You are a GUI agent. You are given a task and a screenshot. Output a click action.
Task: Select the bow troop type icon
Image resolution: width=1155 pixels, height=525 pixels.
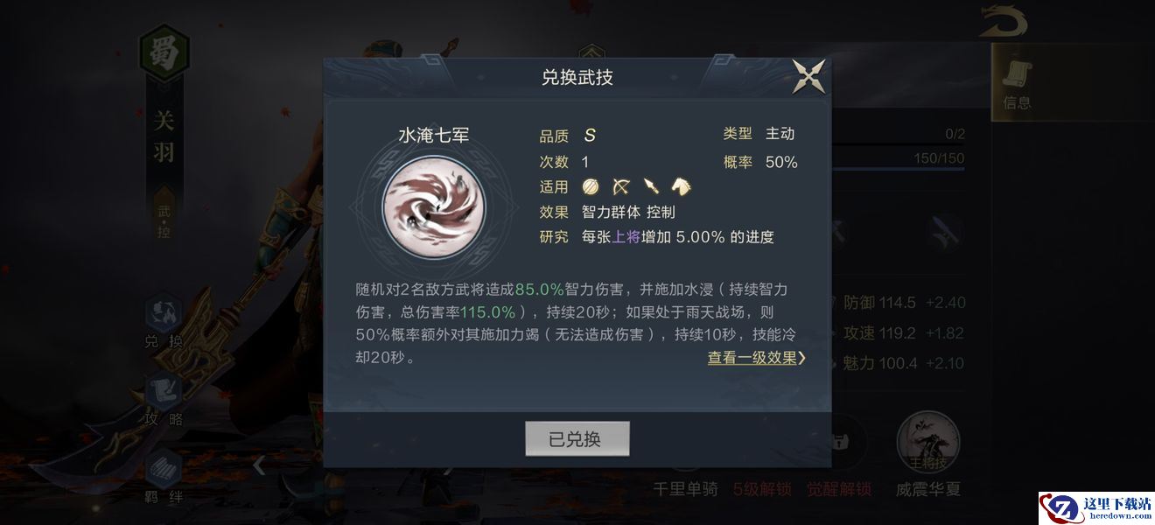620,186
